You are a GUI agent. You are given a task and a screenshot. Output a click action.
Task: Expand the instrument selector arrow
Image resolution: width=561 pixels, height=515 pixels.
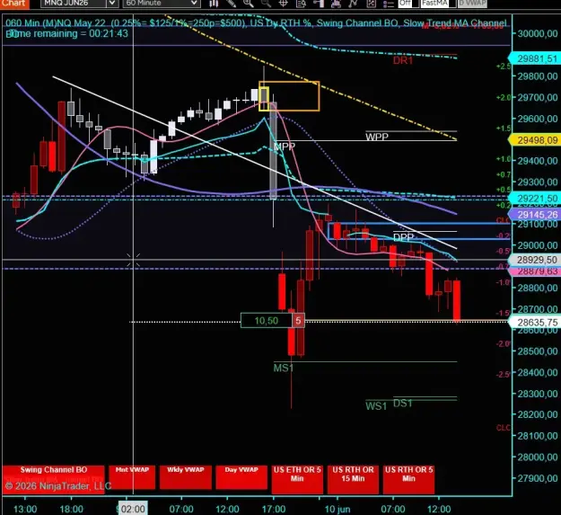(112, 4)
